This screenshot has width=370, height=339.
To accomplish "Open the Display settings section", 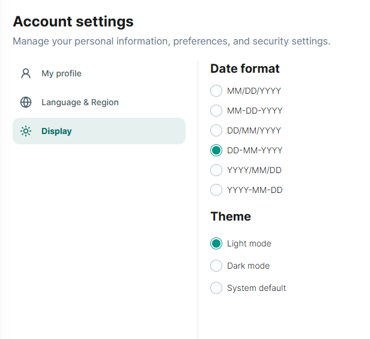I will 99,131.
